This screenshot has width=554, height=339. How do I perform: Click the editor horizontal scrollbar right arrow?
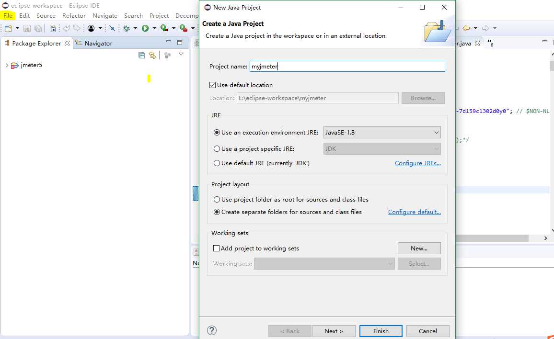pos(545,238)
